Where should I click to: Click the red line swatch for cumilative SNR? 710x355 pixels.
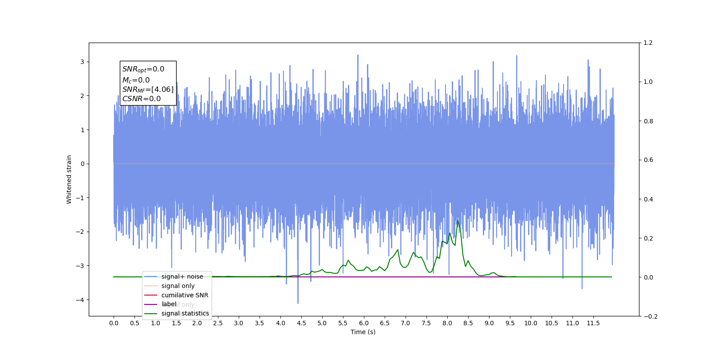click(151, 295)
